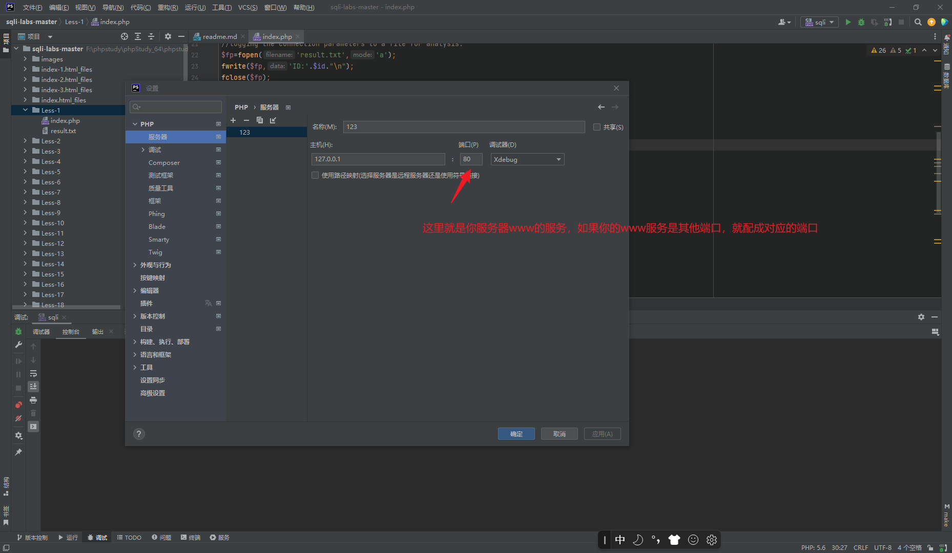Toggle the 使用路径映射 checkbox
The height and width of the screenshot is (553, 952).
pos(315,176)
